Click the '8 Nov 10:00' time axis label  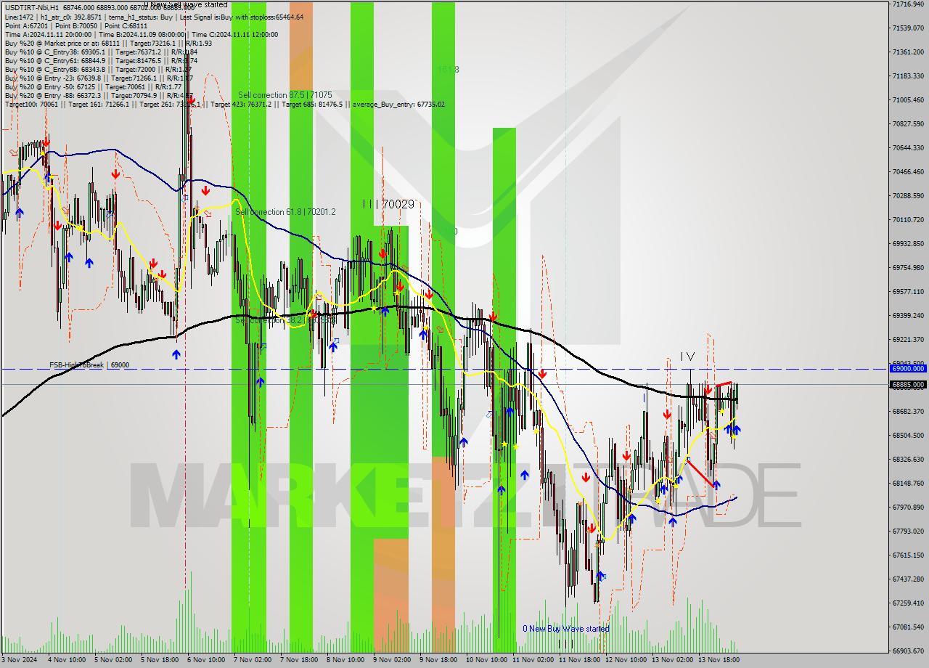pos(345,660)
